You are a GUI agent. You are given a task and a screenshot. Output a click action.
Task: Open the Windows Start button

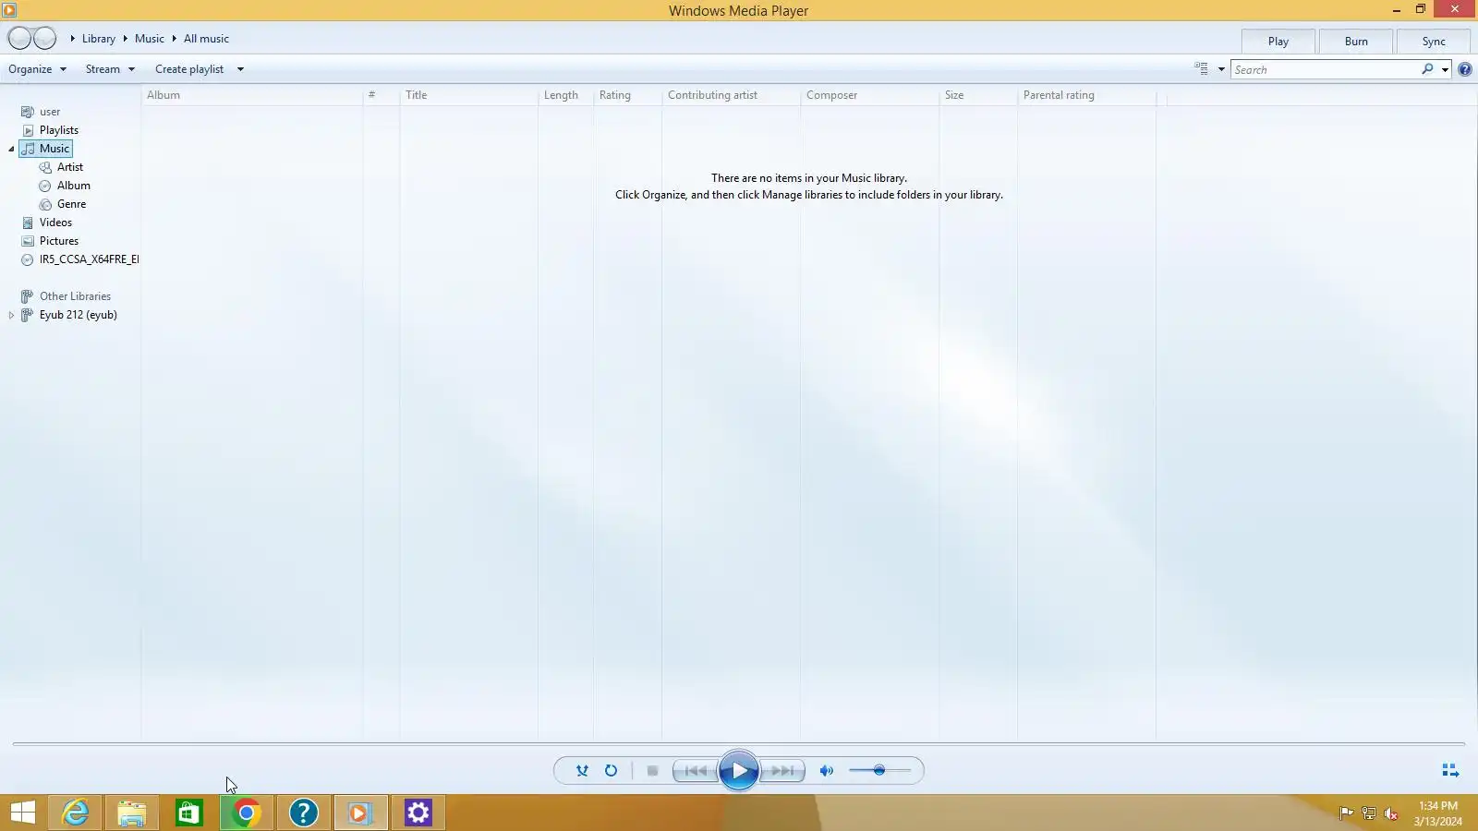tap(22, 813)
